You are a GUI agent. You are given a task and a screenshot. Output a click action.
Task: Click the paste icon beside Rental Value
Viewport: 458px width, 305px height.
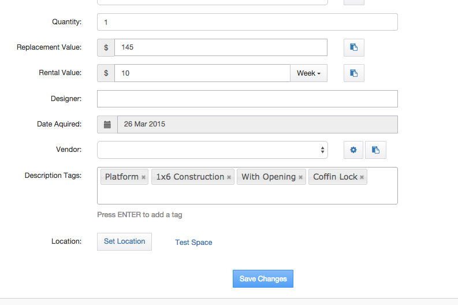353,73
